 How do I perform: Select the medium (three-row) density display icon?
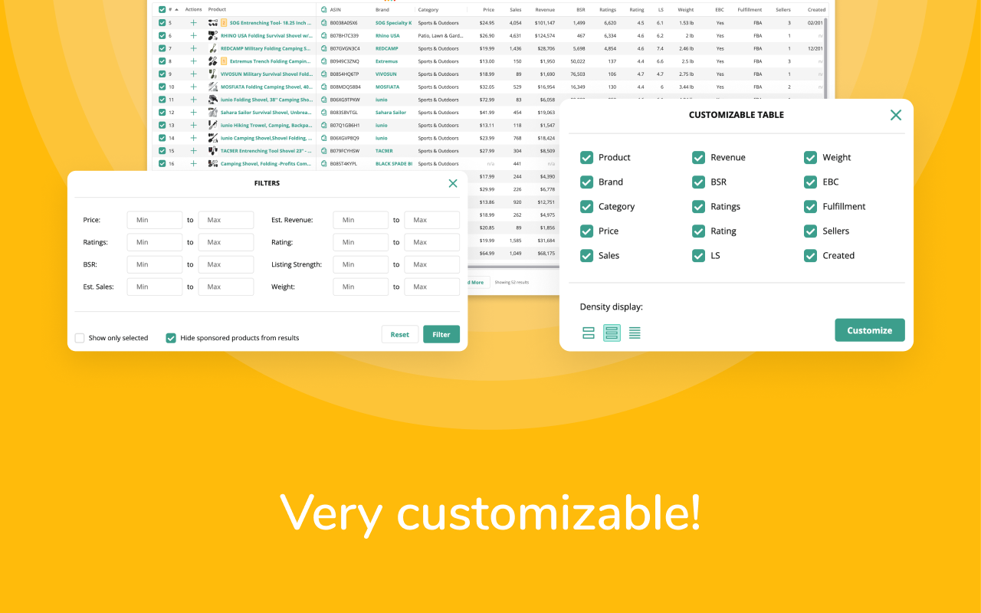[612, 333]
